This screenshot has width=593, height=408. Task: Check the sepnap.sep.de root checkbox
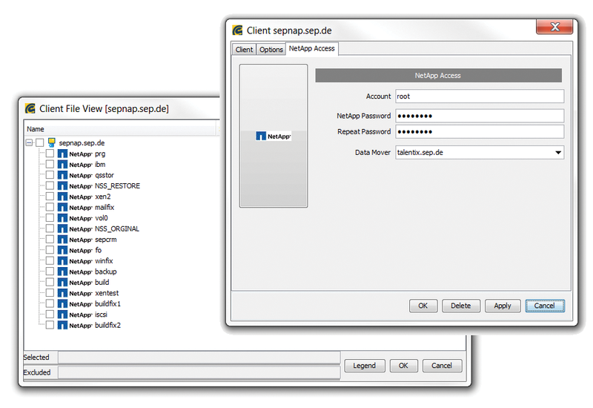(40, 142)
